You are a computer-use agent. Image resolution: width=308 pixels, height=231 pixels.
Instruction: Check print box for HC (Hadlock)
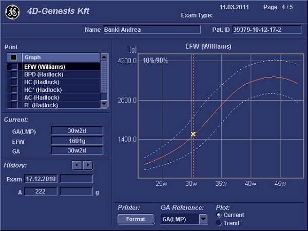click(x=14, y=82)
